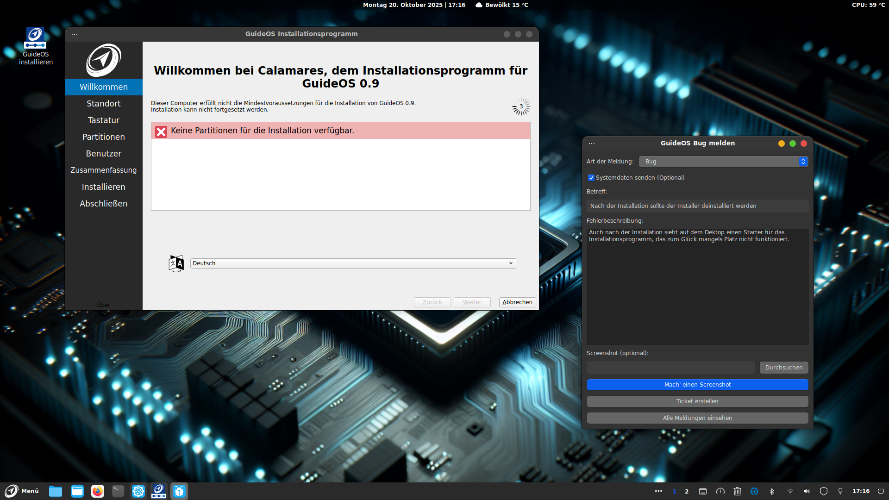Click the bug reporter taskbar icon
889x500 pixels.
pyautogui.click(x=179, y=491)
